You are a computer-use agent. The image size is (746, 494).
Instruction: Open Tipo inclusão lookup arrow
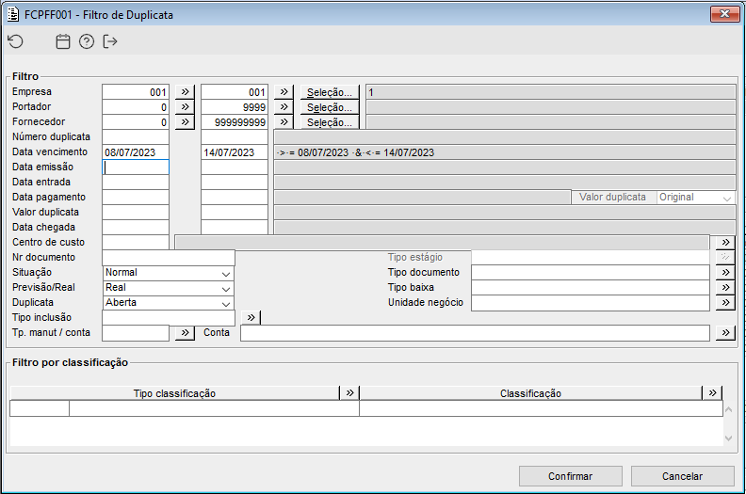click(x=251, y=318)
